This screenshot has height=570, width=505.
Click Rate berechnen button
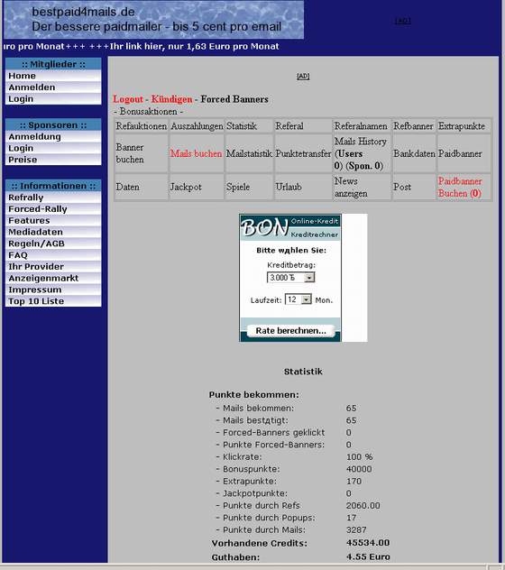[290, 331]
